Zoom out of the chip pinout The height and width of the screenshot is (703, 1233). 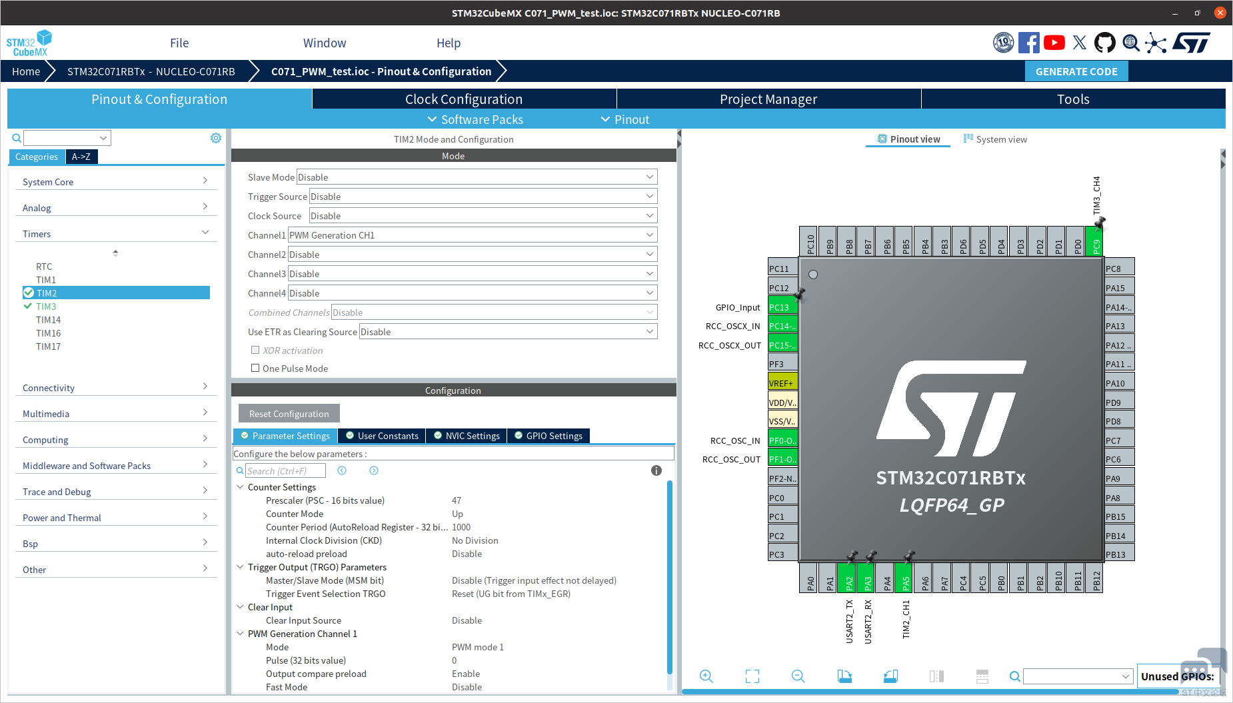click(x=798, y=676)
